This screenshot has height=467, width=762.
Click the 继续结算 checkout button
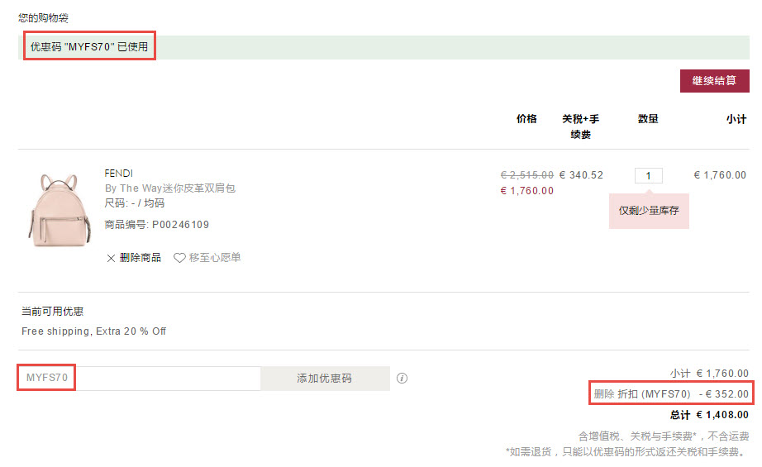714,81
